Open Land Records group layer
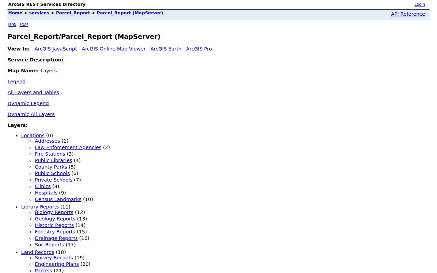Screen dimensions: 437x273 pos(38,252)
